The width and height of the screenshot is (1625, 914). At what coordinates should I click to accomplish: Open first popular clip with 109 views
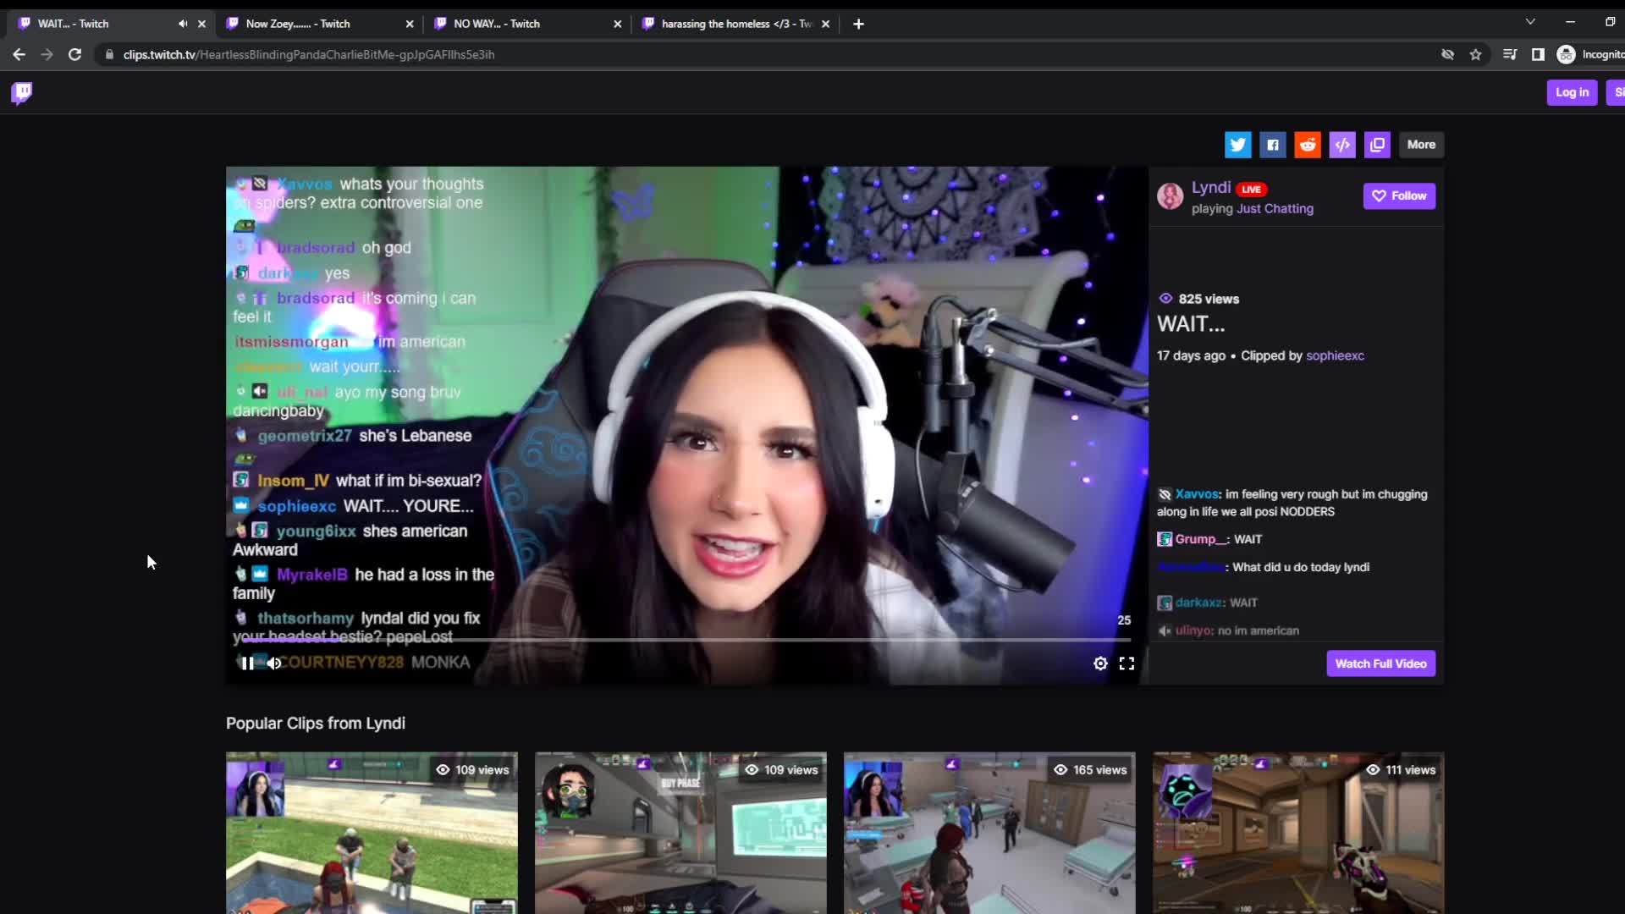pyautogui.click(x=372, y=833)
